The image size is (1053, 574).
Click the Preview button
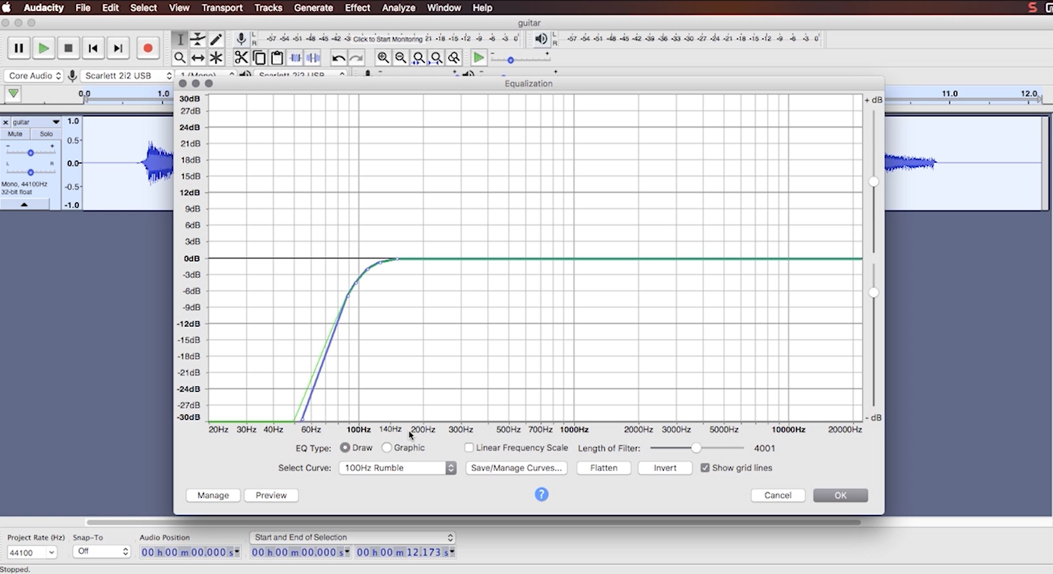click(271, 495)
